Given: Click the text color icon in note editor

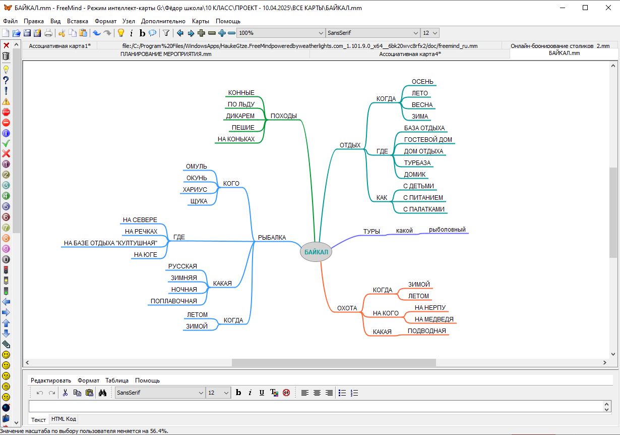Looking at the screenshot, I should point(274,393).
